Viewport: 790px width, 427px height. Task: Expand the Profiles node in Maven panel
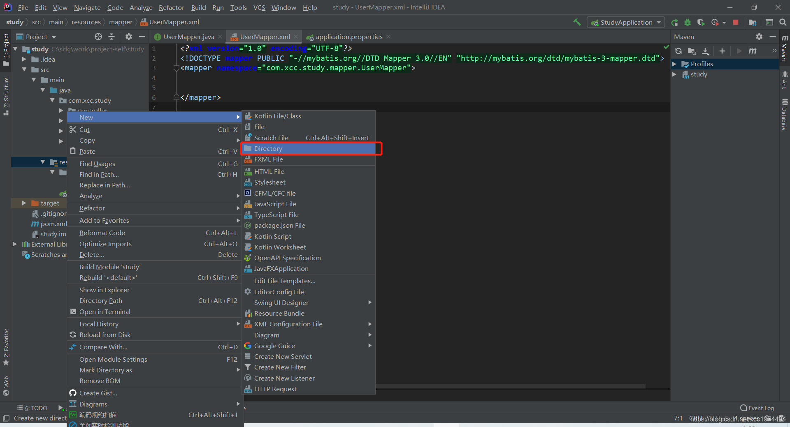(674, 64)
